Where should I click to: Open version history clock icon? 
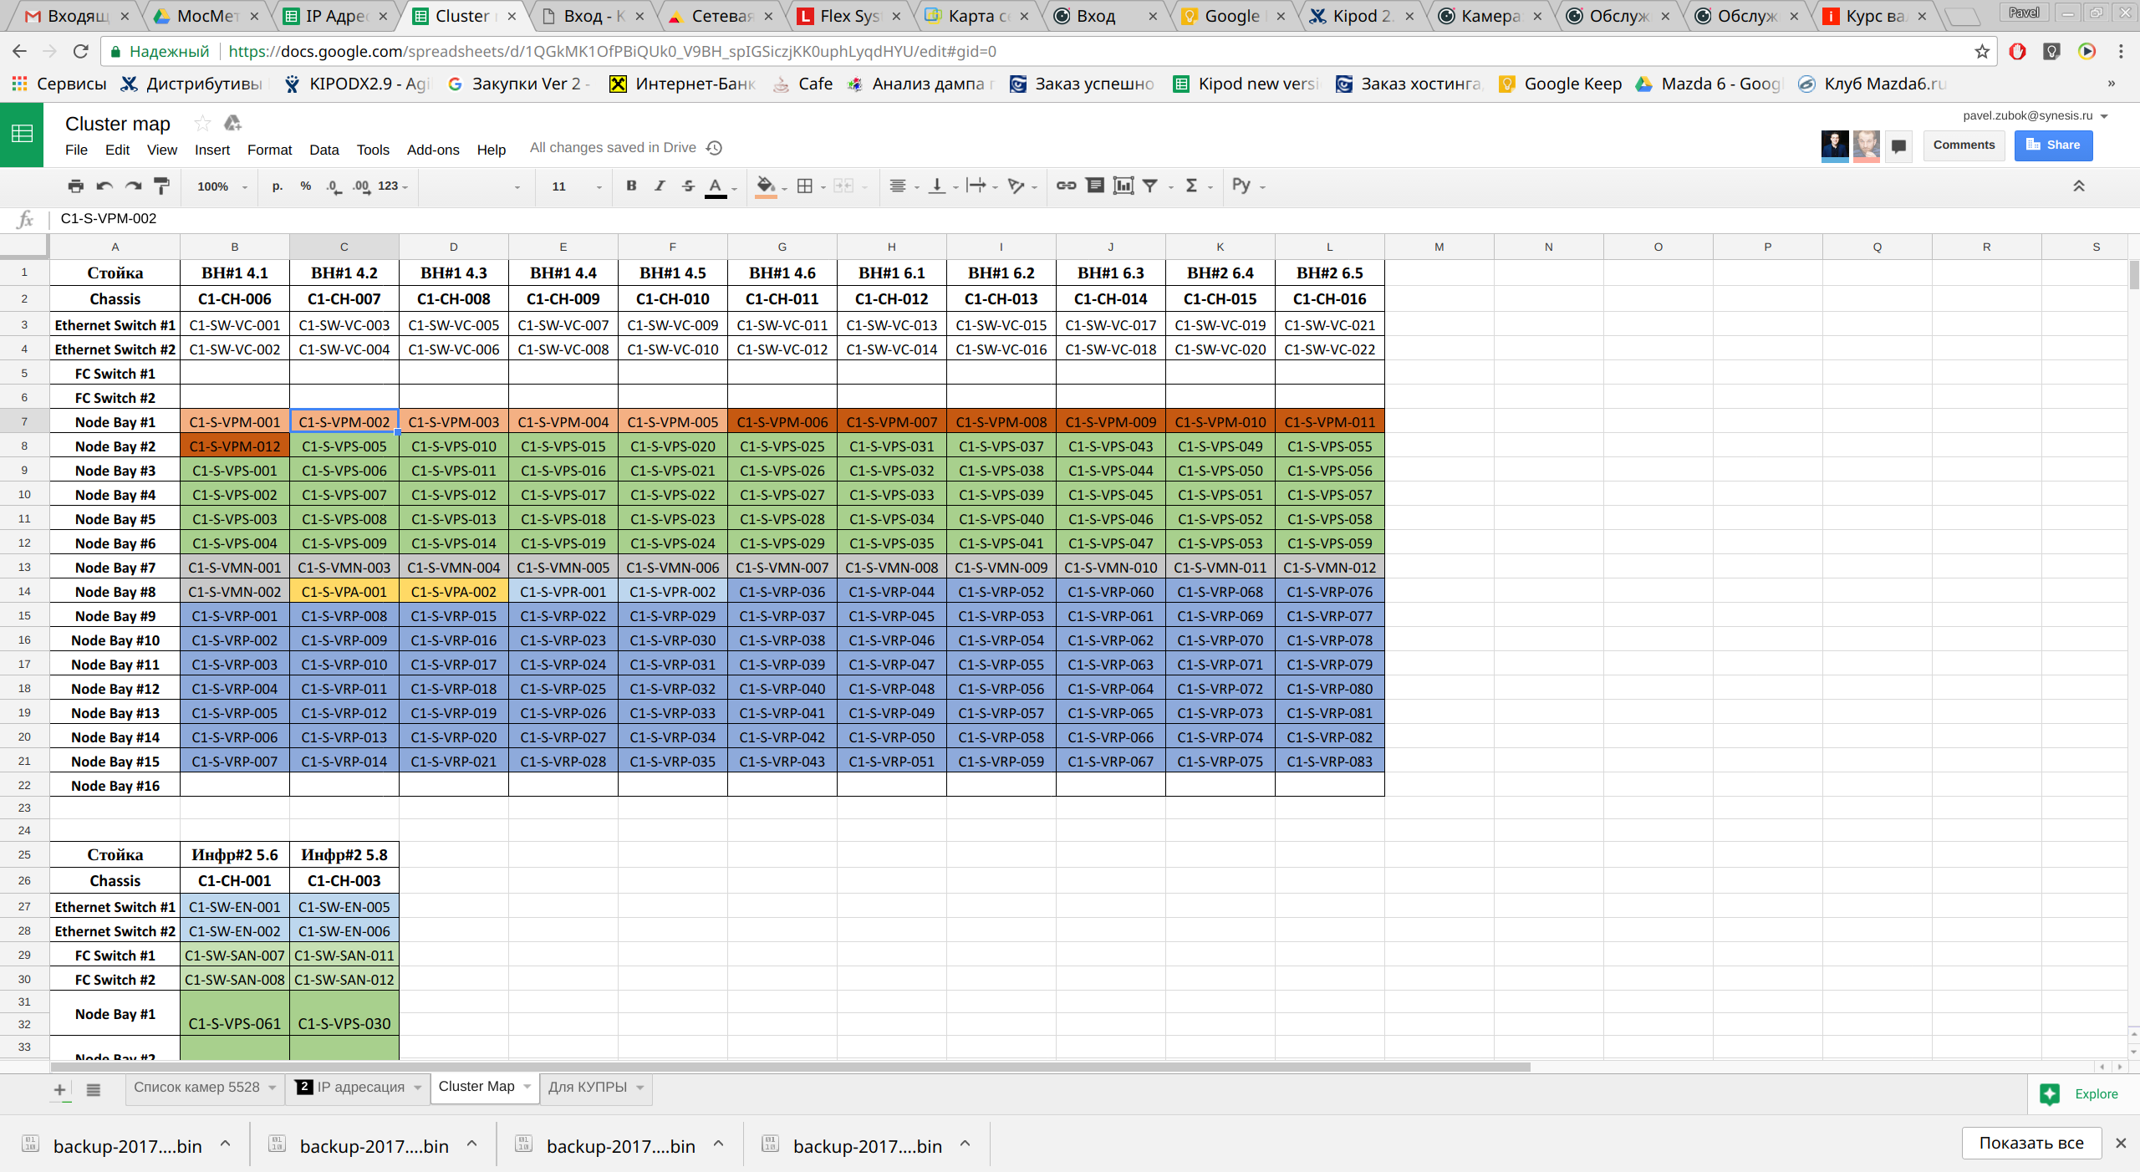click(x=714, y=148)
